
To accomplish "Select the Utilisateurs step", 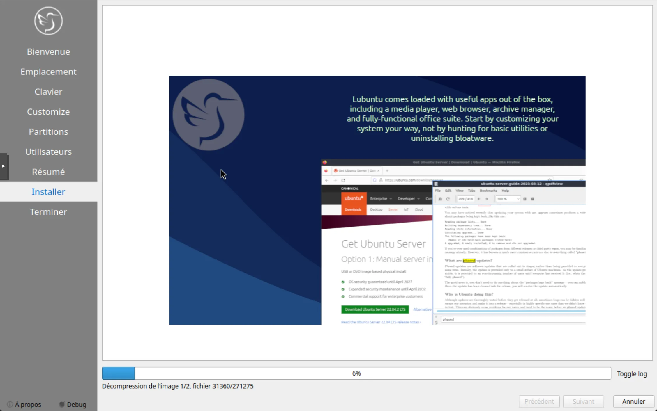I will coord(48,152).
